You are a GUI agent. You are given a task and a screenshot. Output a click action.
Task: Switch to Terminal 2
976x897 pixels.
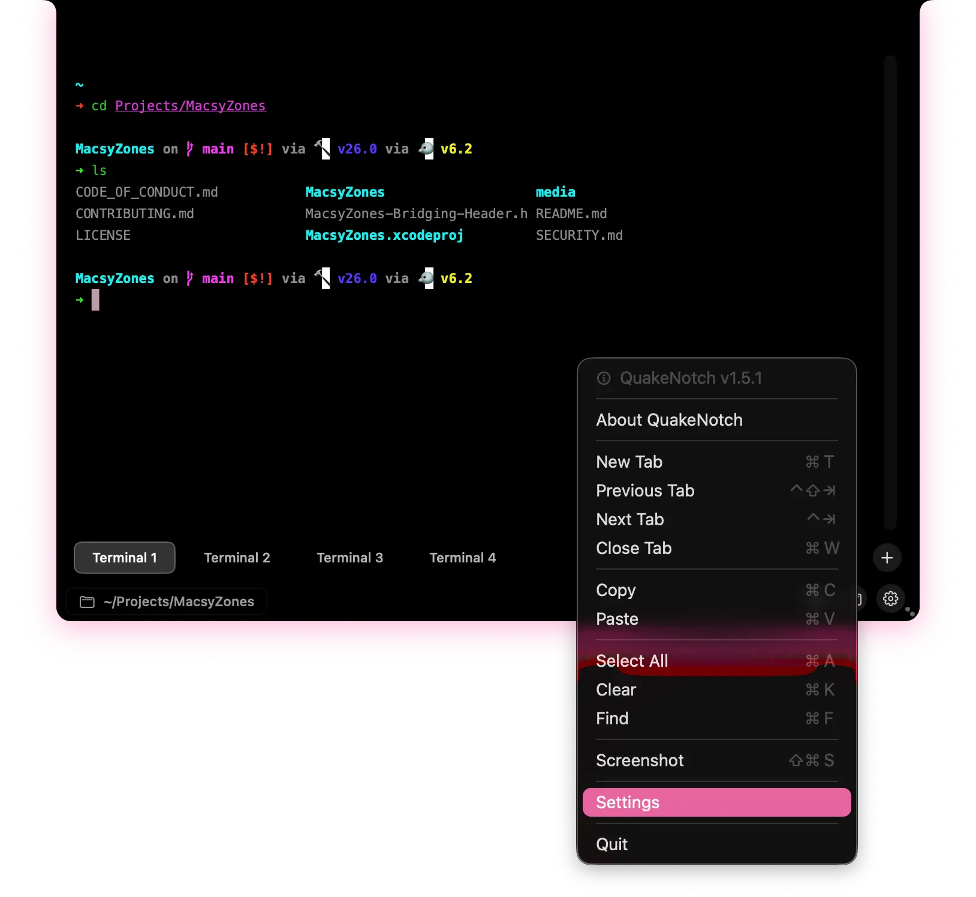pyautogui.click(x=237, y=558)
